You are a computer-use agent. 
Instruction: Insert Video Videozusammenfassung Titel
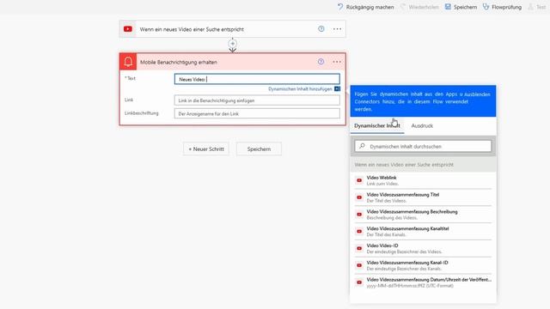[423, 197]
